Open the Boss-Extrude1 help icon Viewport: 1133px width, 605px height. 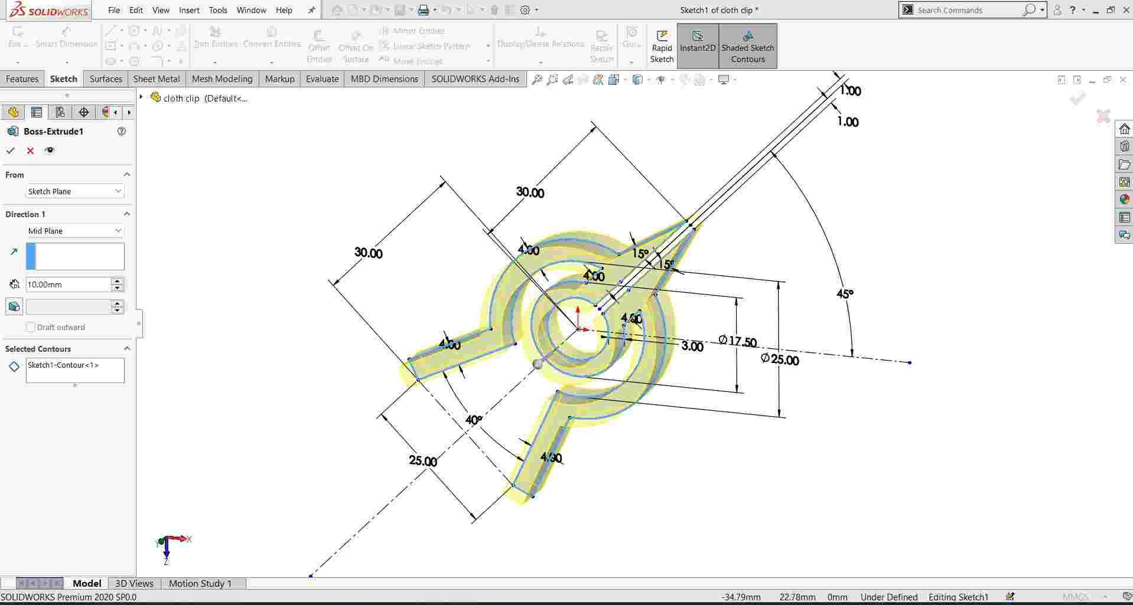[122, 131]
